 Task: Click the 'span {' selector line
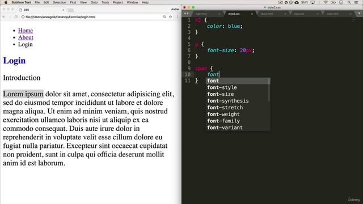204,69
